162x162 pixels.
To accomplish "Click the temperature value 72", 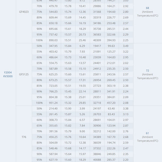I will [147, 70].
